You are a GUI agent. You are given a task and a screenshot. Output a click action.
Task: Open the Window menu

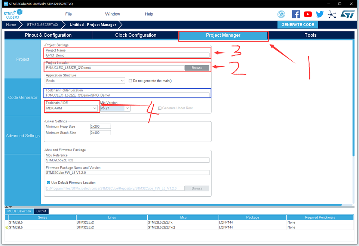pyautogui.click(x=112, y=14)
